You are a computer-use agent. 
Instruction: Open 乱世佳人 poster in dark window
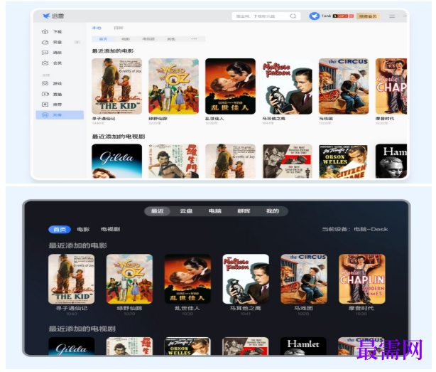(x=187, y=279)
